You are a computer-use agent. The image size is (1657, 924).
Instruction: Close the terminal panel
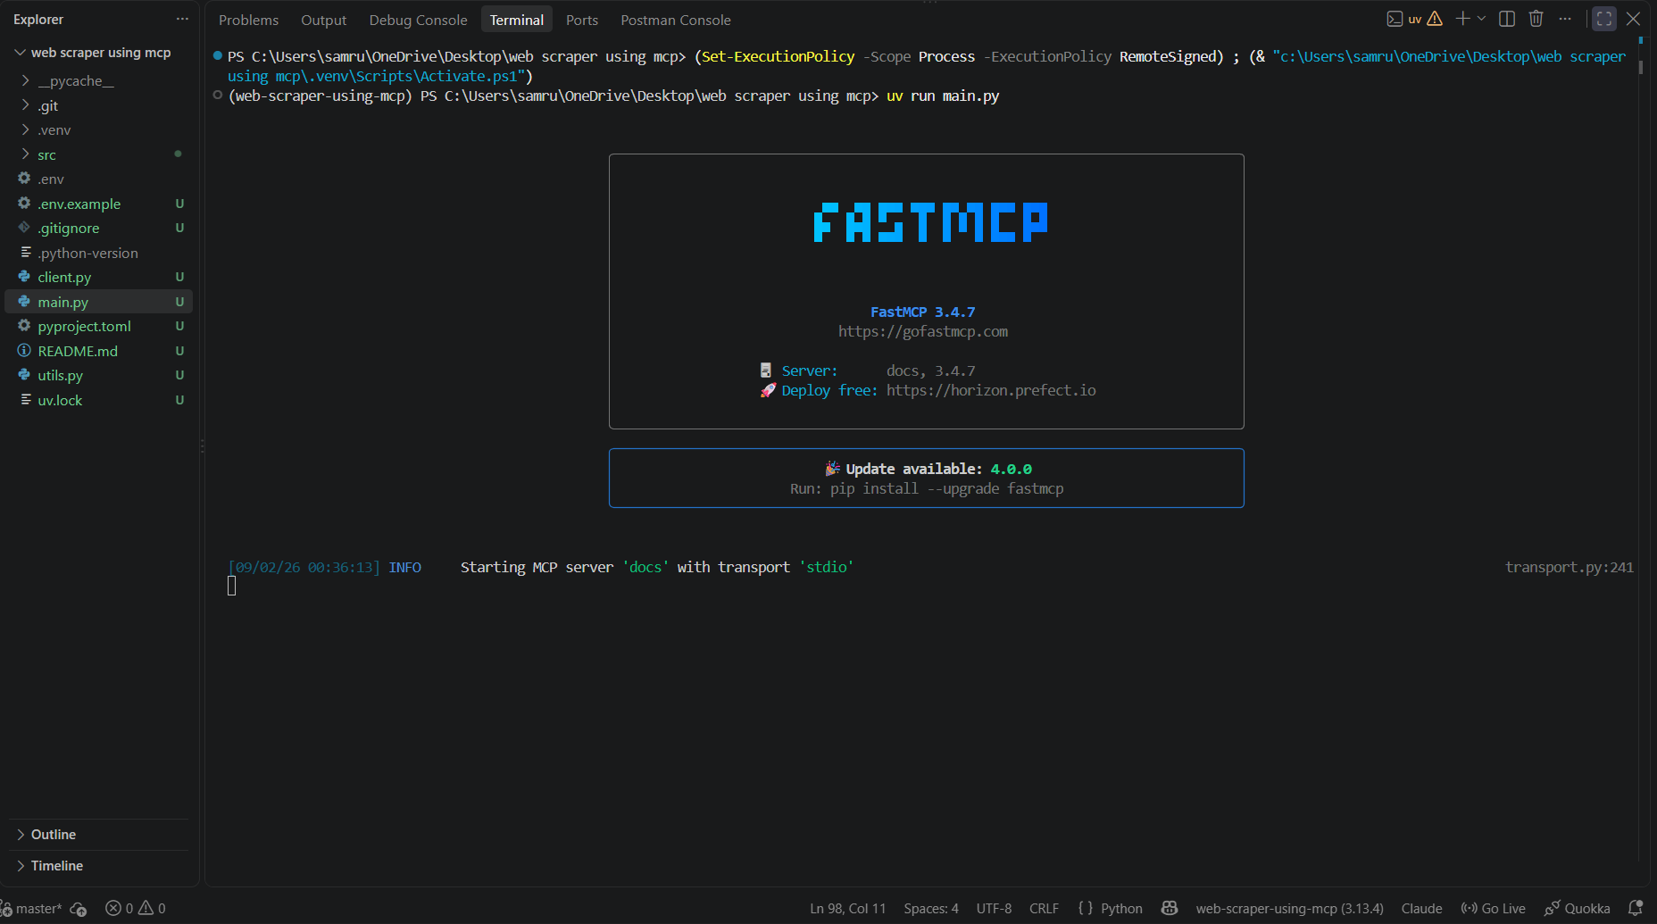pyautogui.click(x=1633, y=19)
